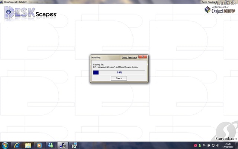Click the Cancel button in Installing dialog

click(x=119, y=78)
